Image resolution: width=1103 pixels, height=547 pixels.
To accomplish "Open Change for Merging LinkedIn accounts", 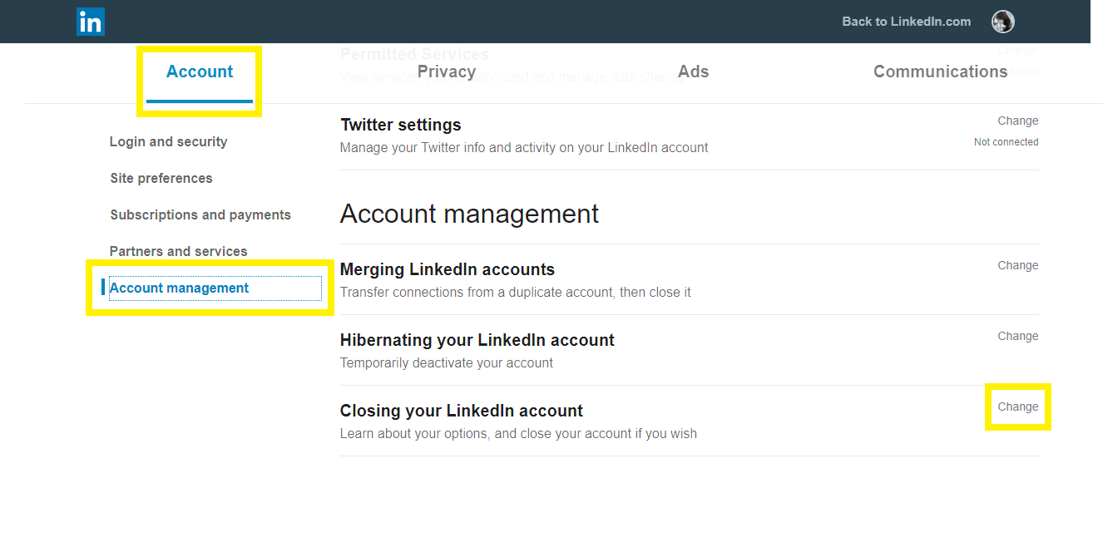I will pyautogui.click(x=1017, y=265).
